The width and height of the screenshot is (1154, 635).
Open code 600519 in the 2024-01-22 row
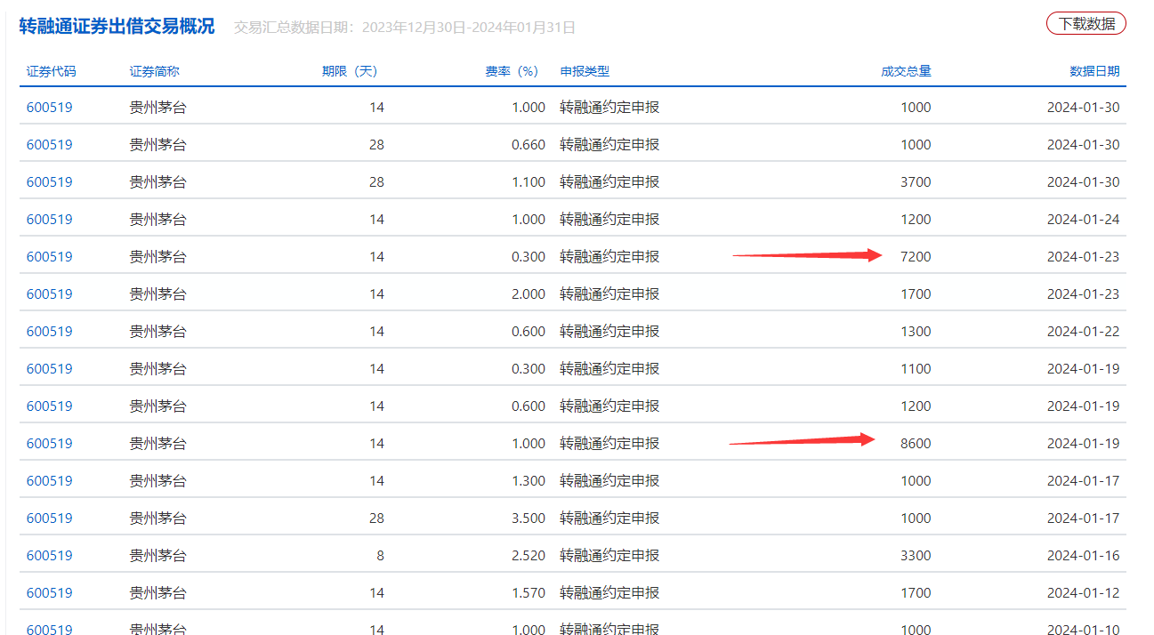(49, 332)
